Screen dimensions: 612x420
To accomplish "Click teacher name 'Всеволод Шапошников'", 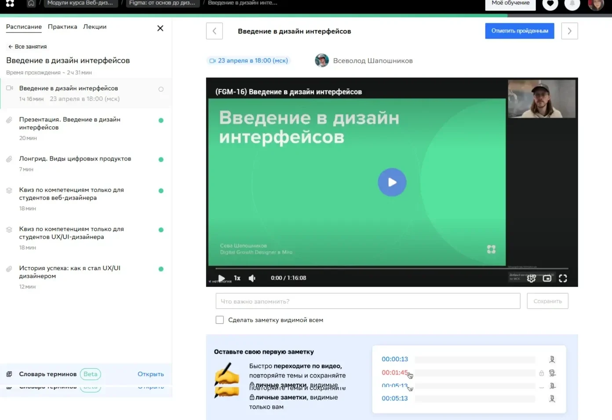I will pyautogui.click(x=373, y=61).
